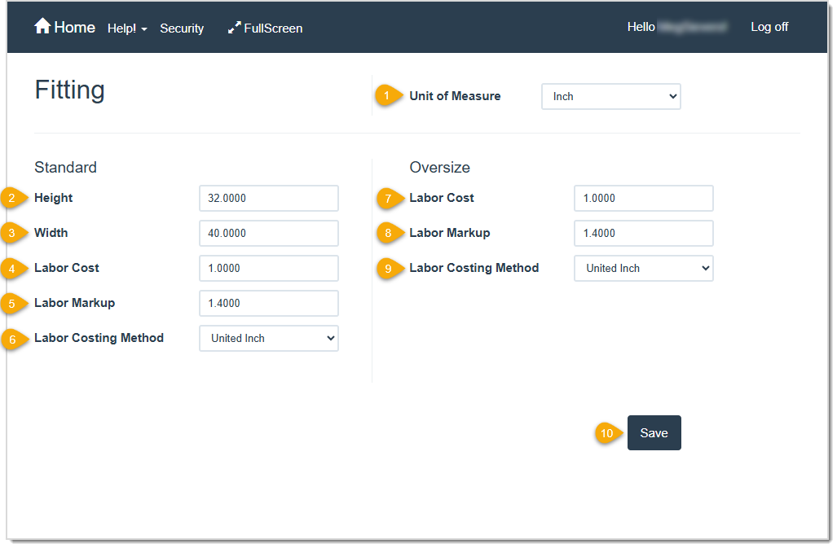
Task: Open the Oversize Labor Costing Method dropdown
Action: 643,268
